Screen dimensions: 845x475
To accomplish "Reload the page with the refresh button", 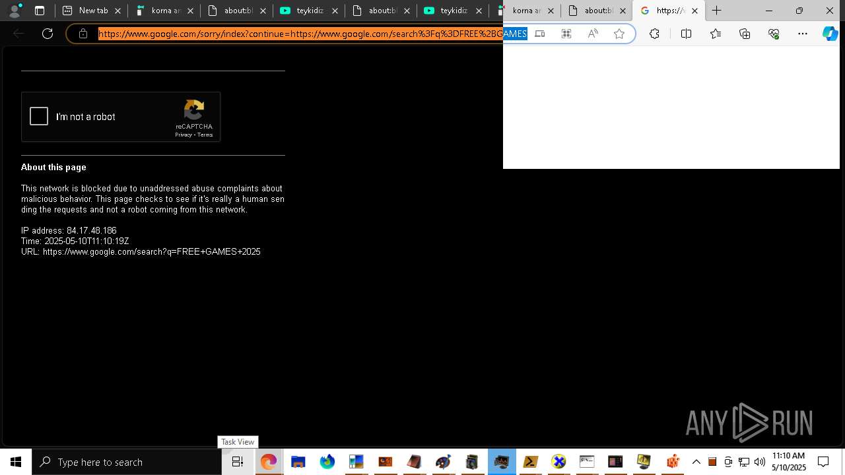I will (48, 34).
